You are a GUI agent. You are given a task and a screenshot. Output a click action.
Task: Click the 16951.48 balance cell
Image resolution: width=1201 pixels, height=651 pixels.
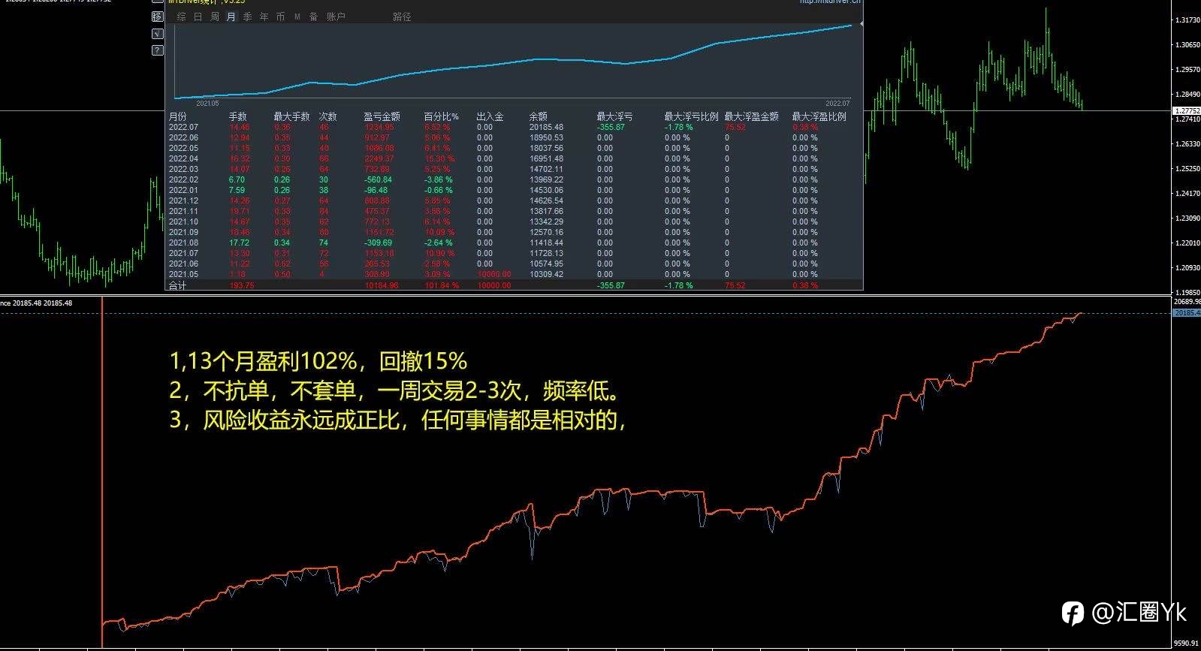tap(546, 158)
